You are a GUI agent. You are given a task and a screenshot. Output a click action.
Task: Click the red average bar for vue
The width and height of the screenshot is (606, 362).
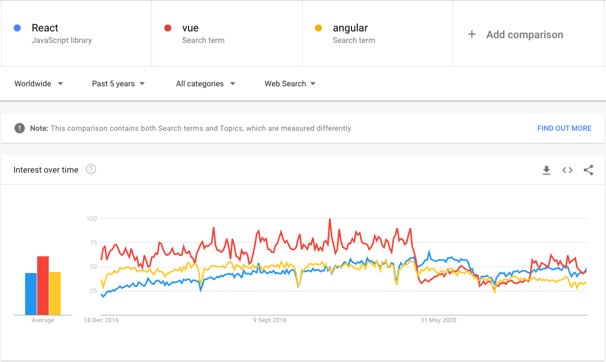[x=43, y=286]
